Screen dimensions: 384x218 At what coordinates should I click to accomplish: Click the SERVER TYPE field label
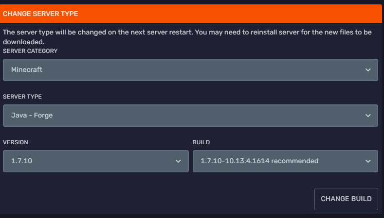click(22, 97)
